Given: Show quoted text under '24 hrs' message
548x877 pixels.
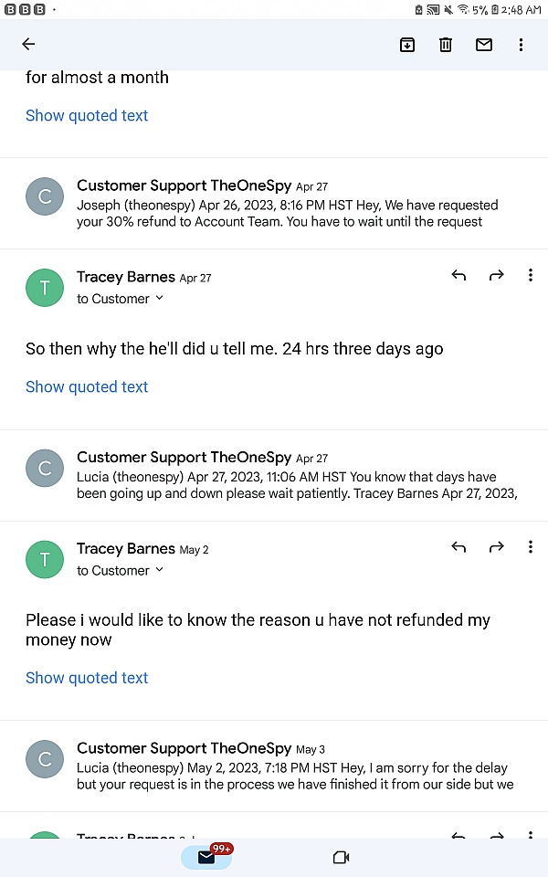Looking at the screenshot, I should click(87, 386).
